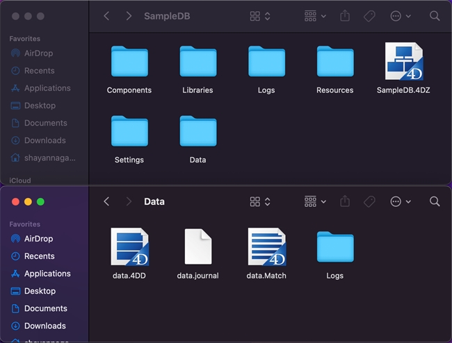Image resolution: width=452 pixels, height=343 pixels.
Task: Click Share icon in Data window toolbar
Action: tap(345, 201)
